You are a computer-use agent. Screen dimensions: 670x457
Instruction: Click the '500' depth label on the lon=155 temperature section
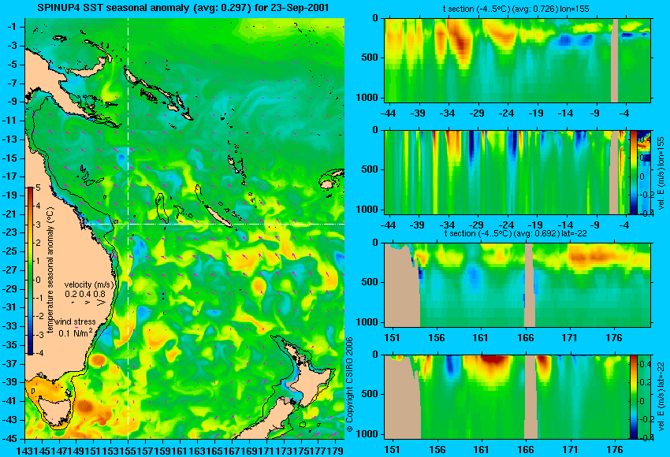[x=370, y=58]
